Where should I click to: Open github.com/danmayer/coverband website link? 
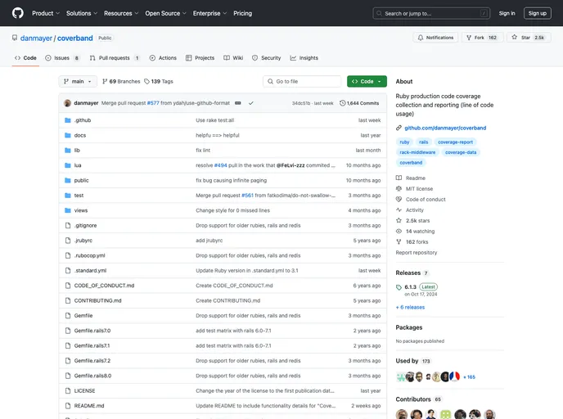[445, 128]
